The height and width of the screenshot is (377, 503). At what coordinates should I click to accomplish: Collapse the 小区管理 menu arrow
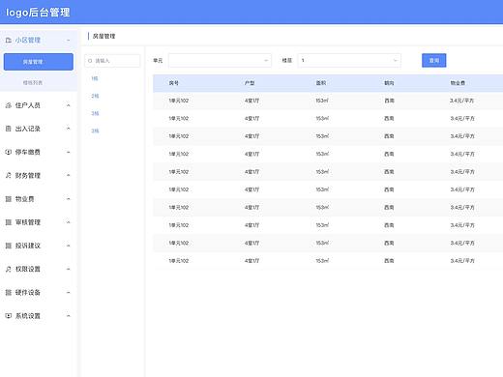click(x=69, y=41)
